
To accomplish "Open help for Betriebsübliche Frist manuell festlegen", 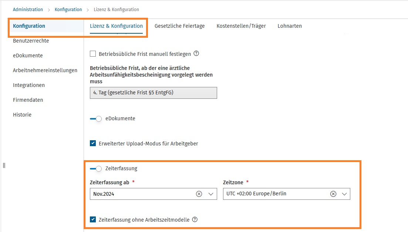I will coord(196,54).
